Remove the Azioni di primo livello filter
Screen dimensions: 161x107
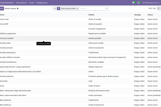(78, 9)
